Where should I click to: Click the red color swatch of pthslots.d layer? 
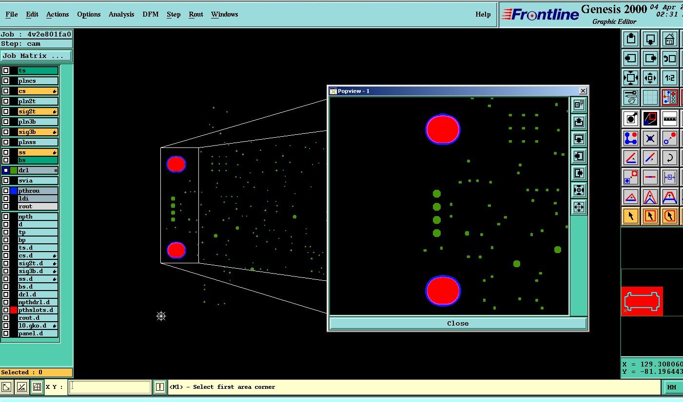14,310
